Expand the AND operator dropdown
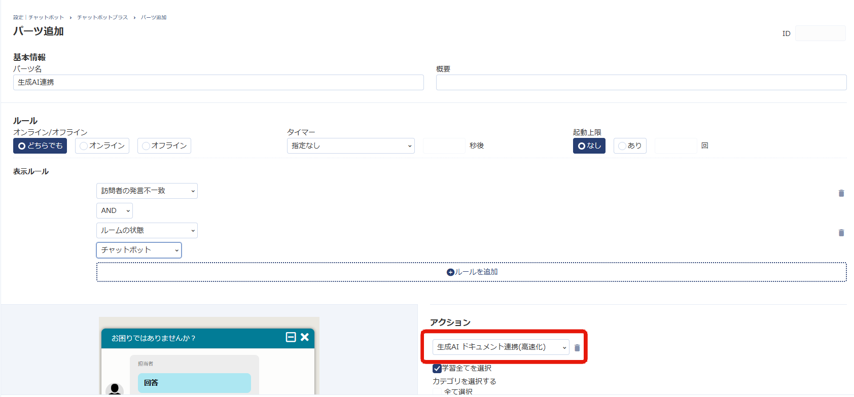854x397 pixels. [114, 211]
